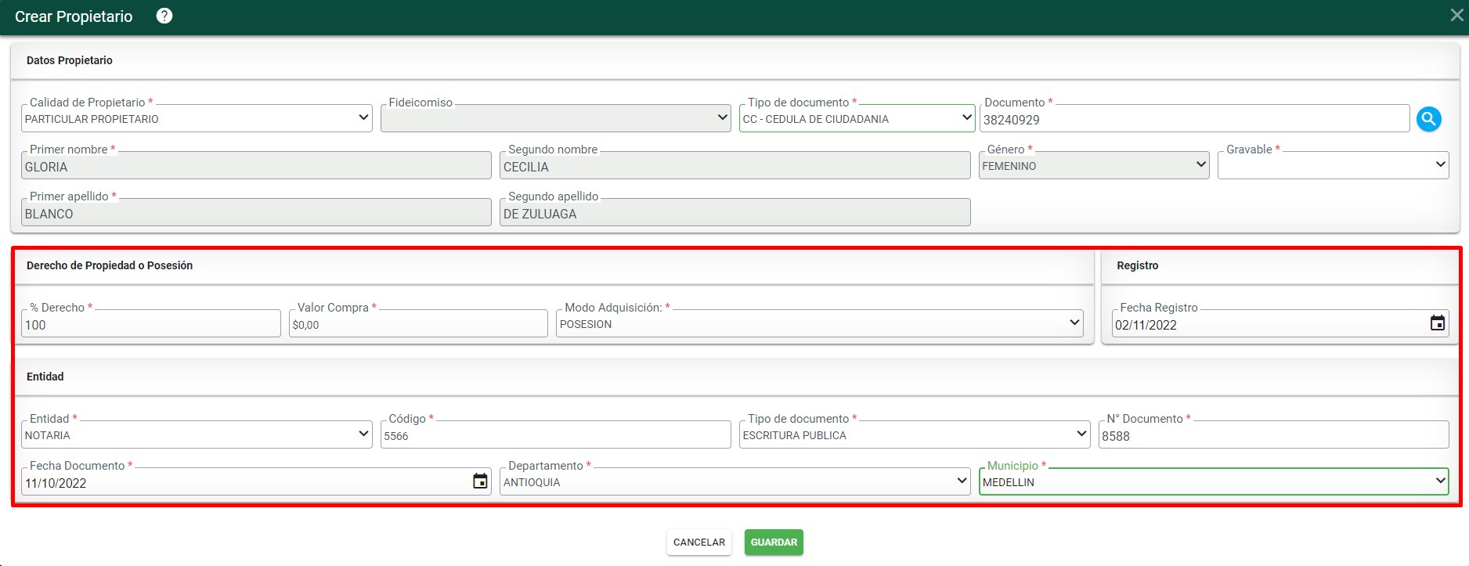Open Calidad de Propietario dropdown
This screenshot has width=1469, height=566.
(197, 118)
